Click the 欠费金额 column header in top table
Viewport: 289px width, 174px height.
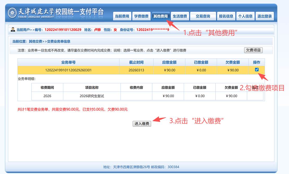233,62
